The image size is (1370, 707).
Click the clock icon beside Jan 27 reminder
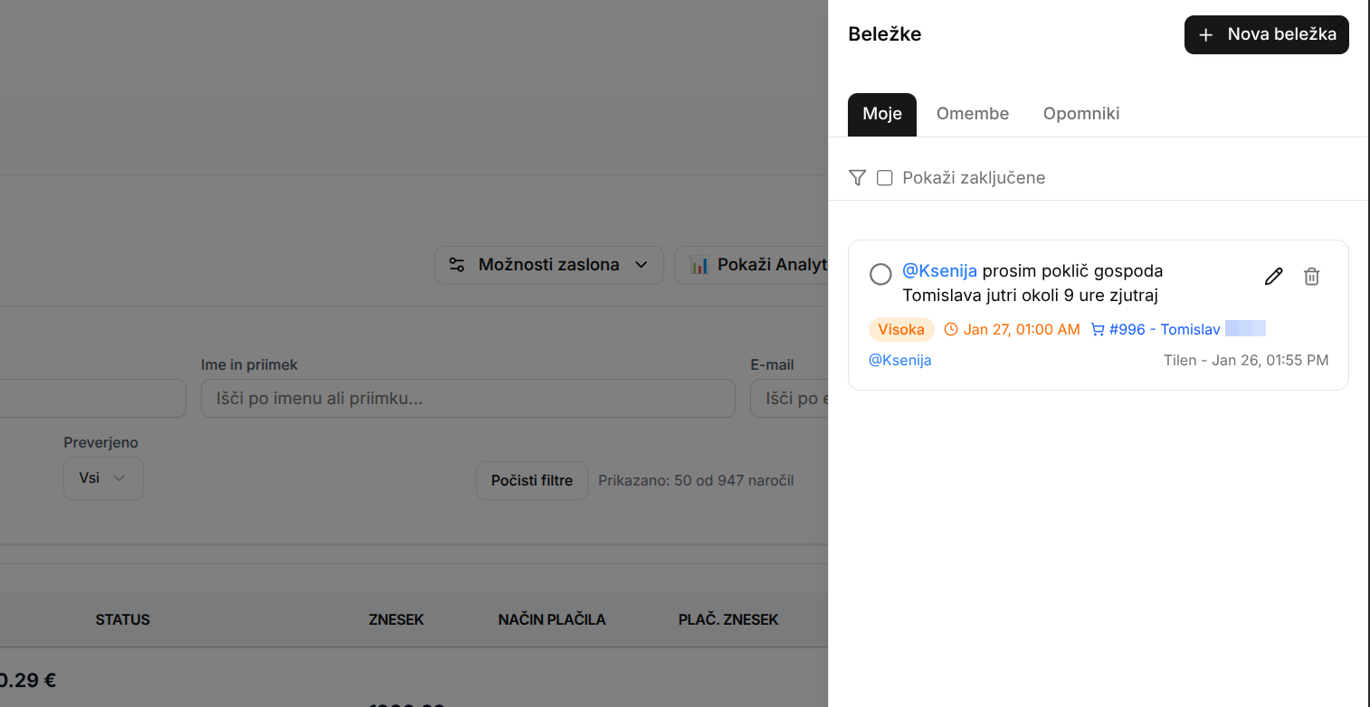coord(950,330)
